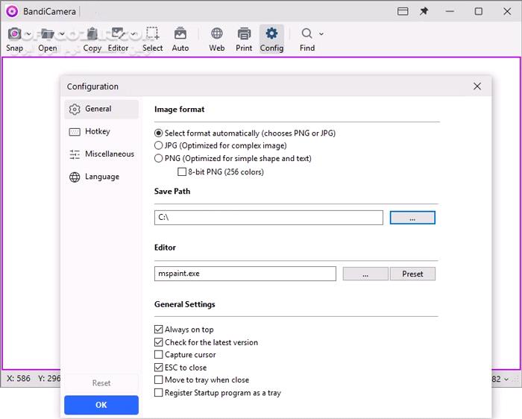Open the Language settings tab
This screenshot has height=419, width=522.
[101, 177]
